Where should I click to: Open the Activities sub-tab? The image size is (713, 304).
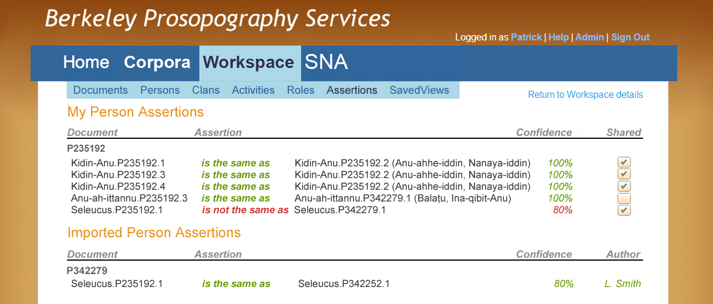[253, 90]
